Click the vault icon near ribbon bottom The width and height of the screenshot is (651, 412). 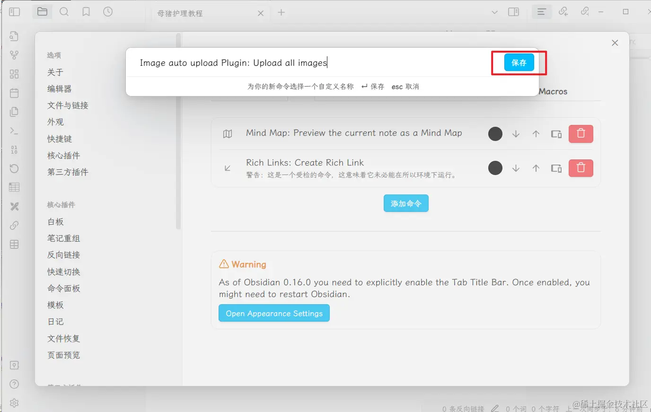point(14,365)
